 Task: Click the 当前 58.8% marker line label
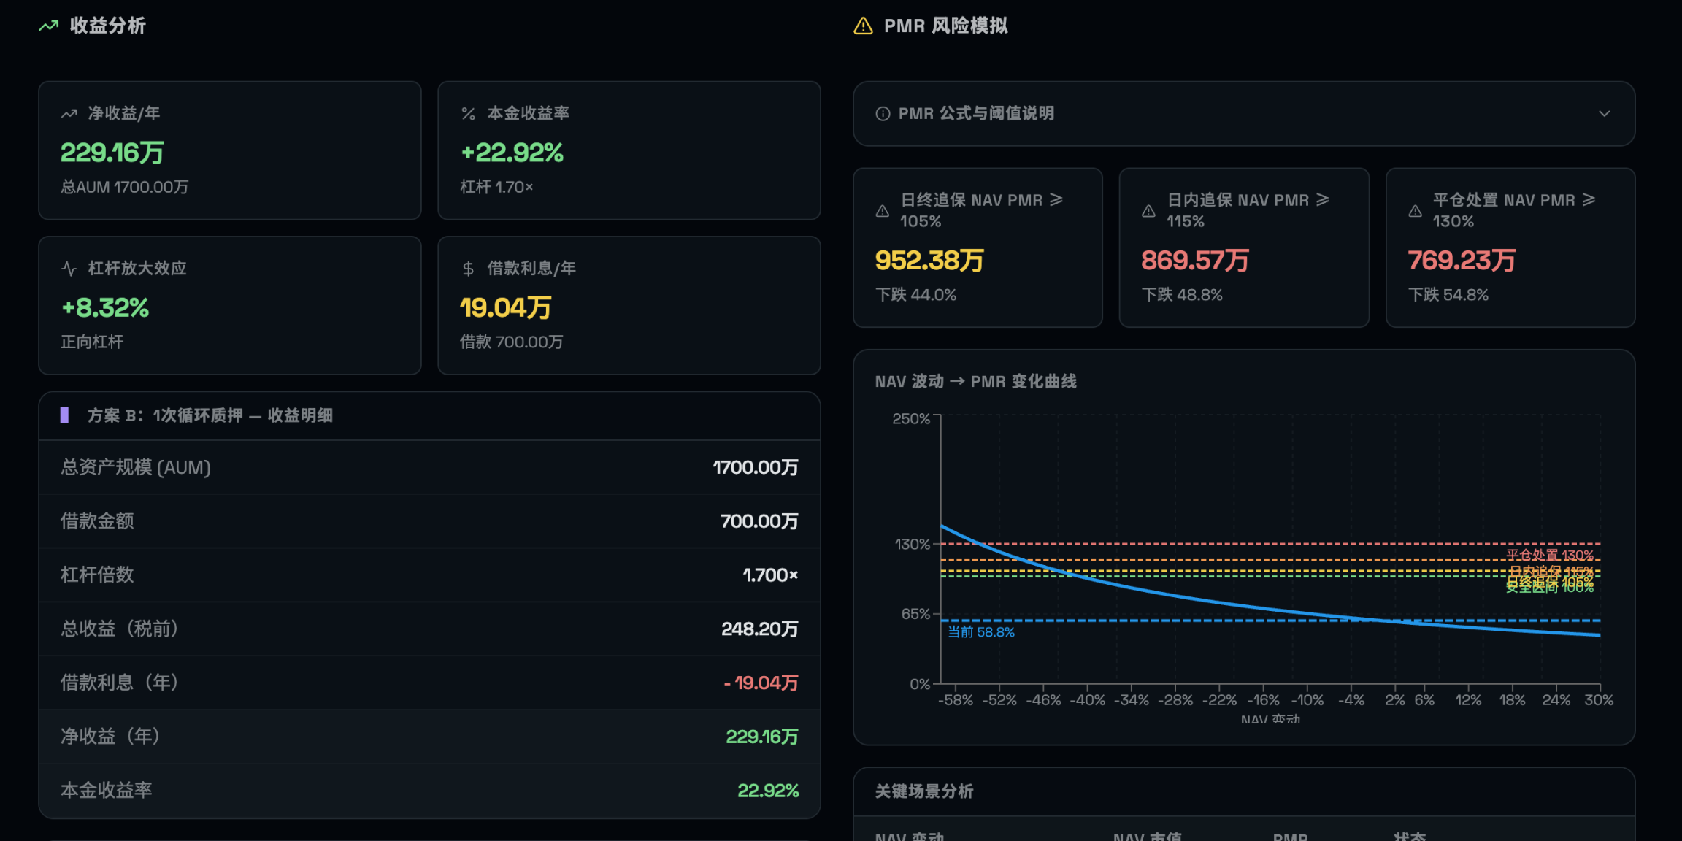tap(980, 632)
